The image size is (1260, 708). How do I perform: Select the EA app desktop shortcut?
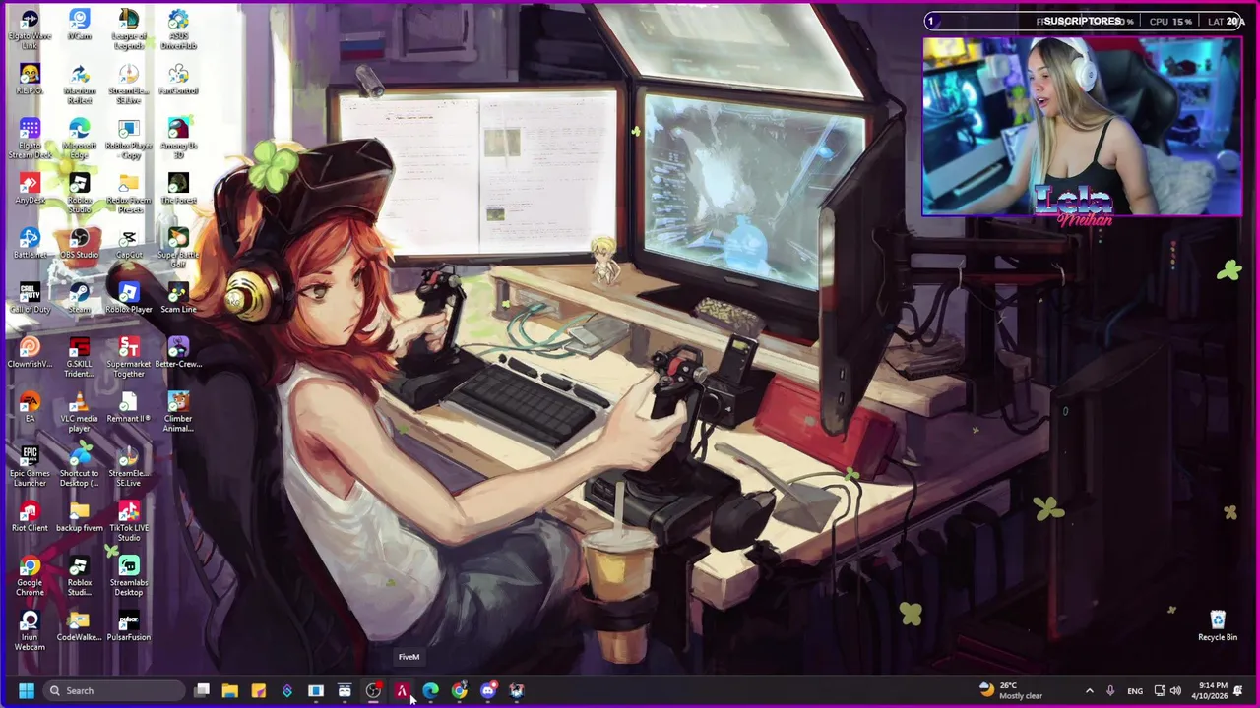coord(30,407)
